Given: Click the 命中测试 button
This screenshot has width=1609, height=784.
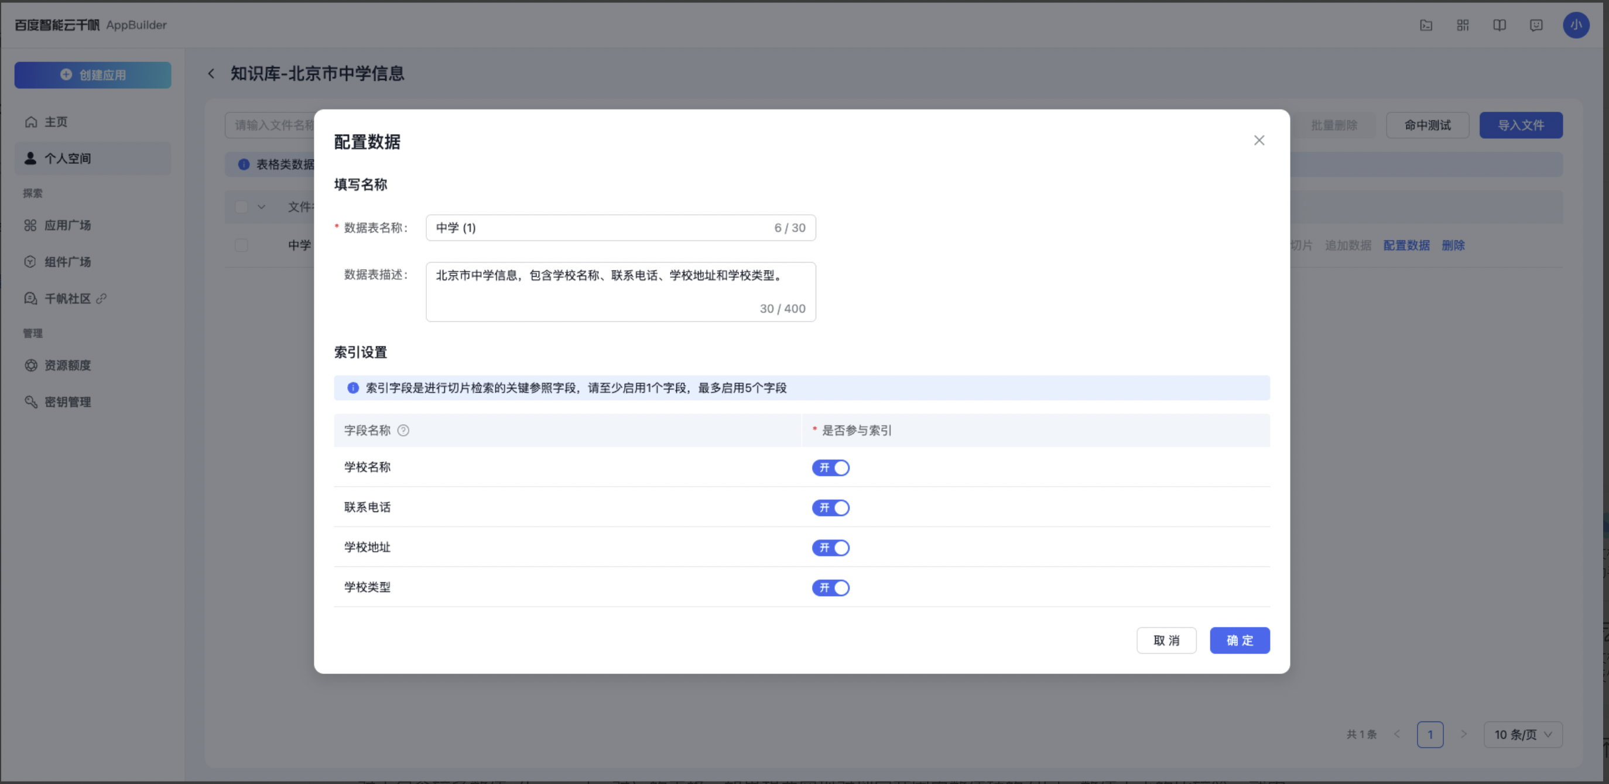Looking at the screenshot, I should [1427, 125].
